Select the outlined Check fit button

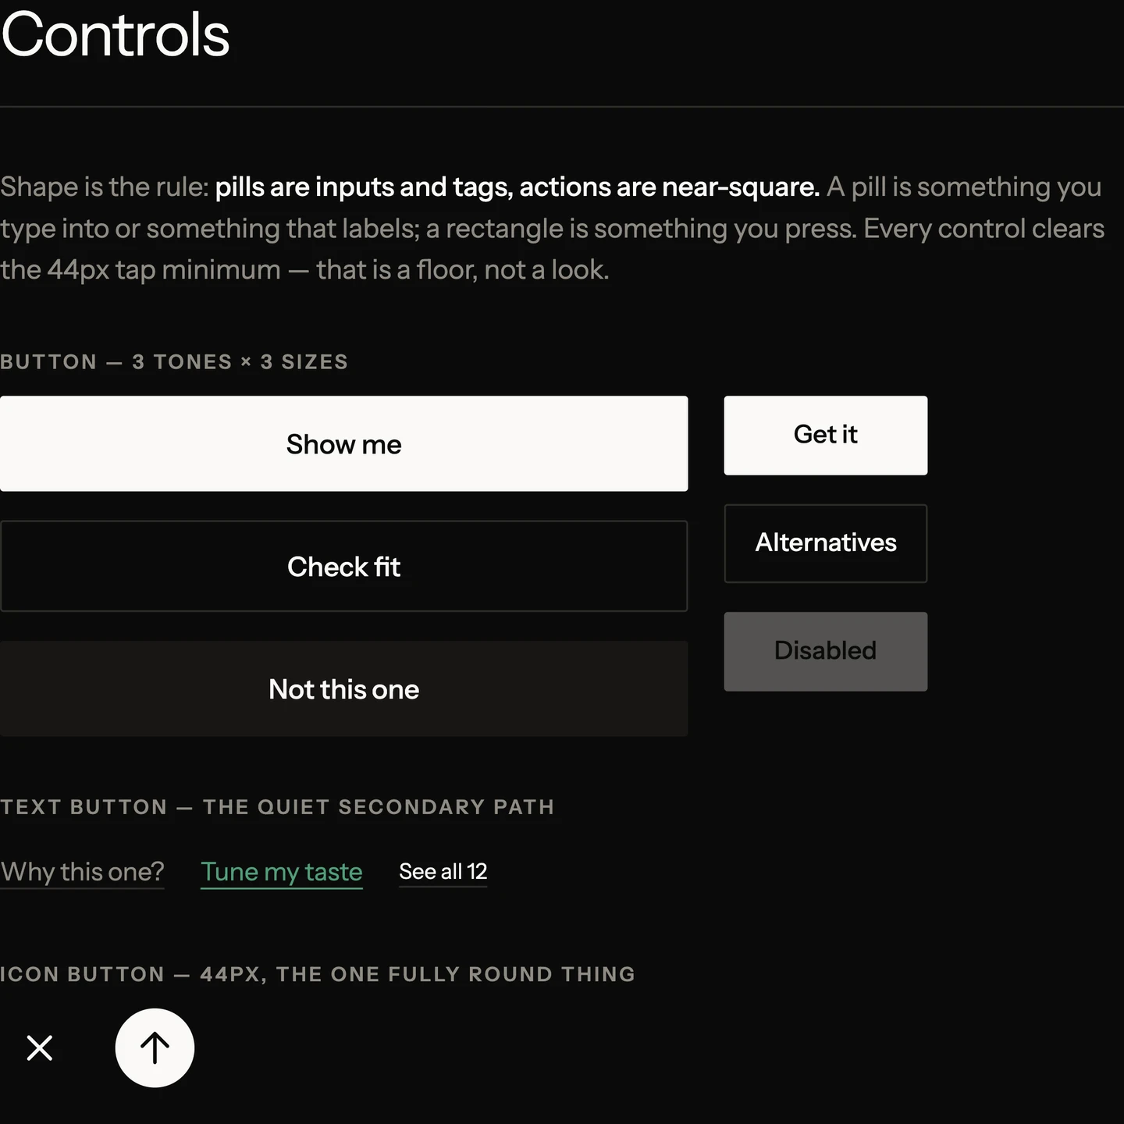click(343, 566)
